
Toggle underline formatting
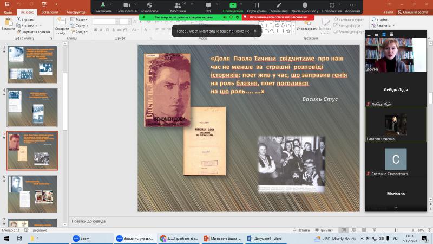click(107, 30)
